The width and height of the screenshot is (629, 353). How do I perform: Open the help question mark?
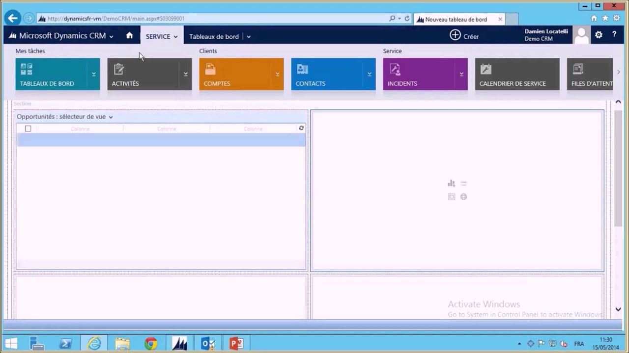tap(614, 35)
